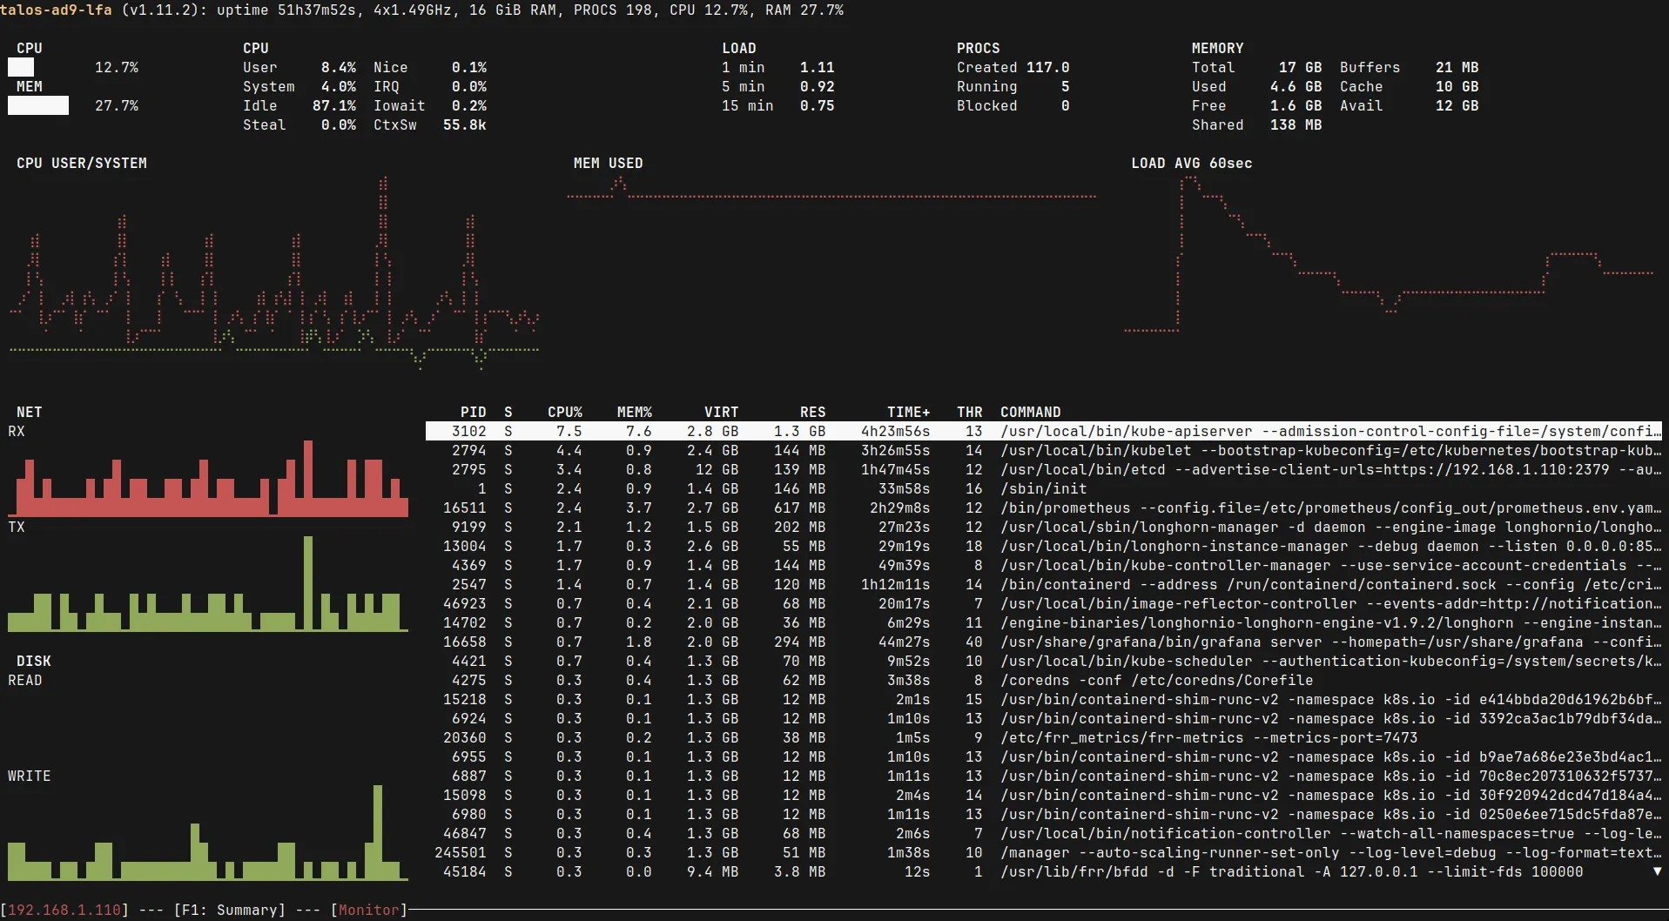Click the TIME+ column header
The image size is (1669, 921).
point(908,412)
